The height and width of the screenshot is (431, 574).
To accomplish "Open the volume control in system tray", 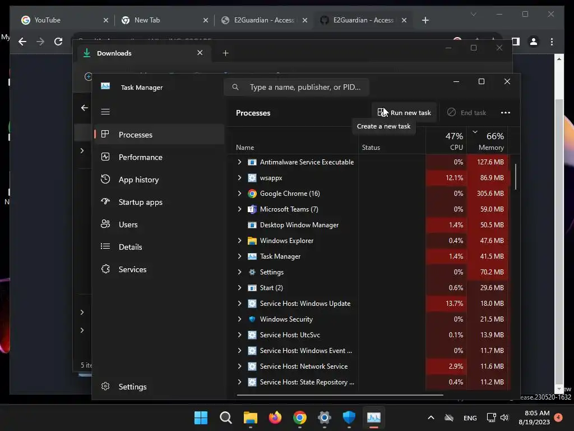I will [x=504, y=418].
